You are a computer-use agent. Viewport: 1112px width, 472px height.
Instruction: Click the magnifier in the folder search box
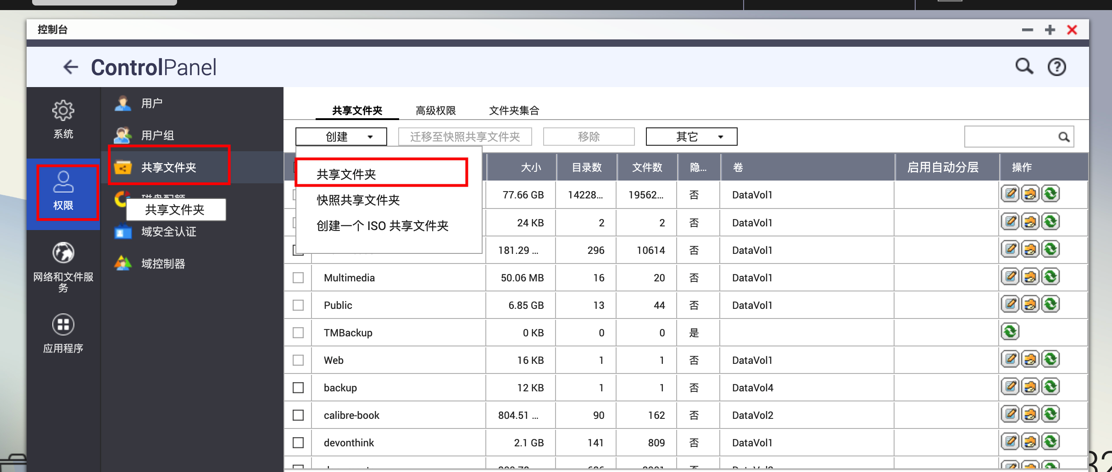pos(1064,137)
